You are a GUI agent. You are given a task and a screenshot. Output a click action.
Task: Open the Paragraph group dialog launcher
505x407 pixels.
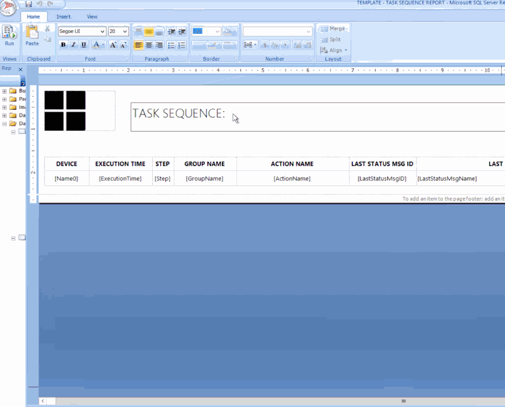186,59
